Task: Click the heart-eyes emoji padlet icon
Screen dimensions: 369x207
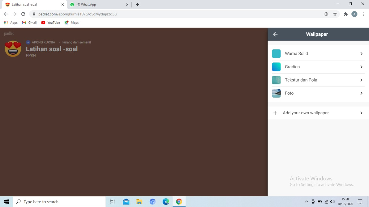Action: pyautogui.click(x=13, y=49)
